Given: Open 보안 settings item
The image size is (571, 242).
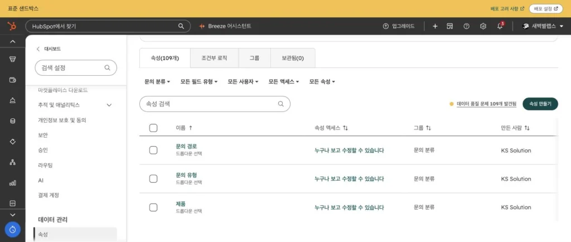Looking at the screenshot, I should [42, 135].
